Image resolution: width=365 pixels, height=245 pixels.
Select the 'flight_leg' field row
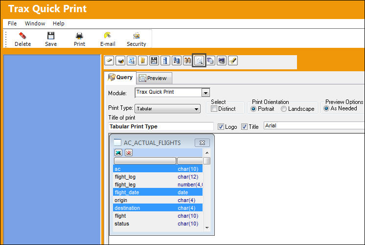click(x=158, y=184)
